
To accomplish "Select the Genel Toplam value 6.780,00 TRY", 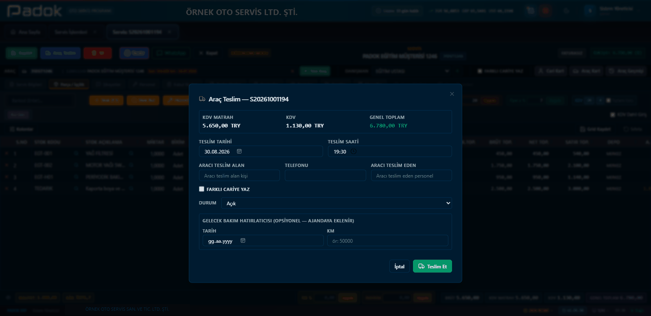I will 388,126.
